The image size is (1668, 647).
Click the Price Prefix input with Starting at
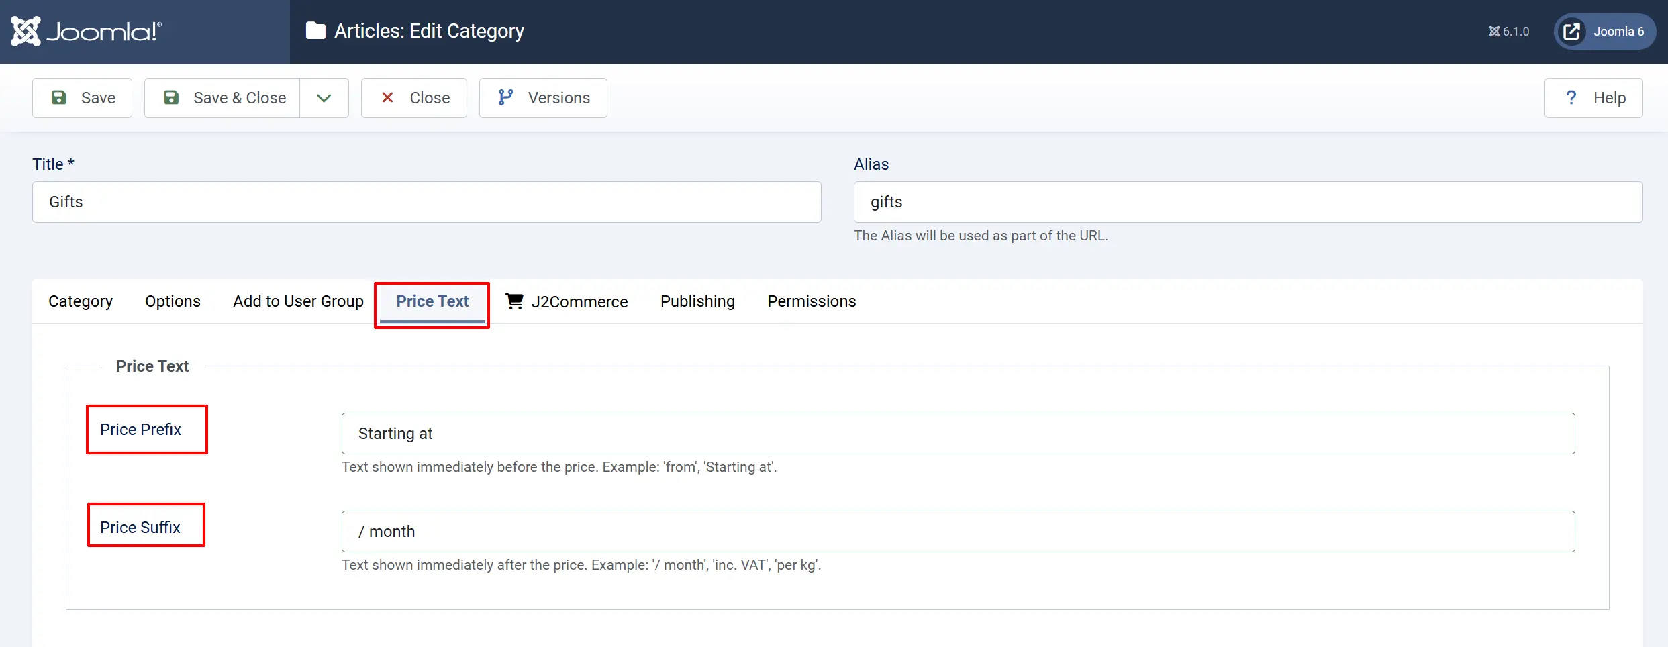coord(958,434)
